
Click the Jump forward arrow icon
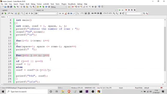tap(122, 10)
